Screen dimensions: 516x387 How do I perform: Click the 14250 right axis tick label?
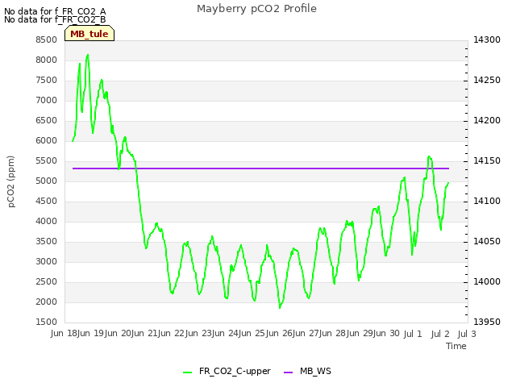coord(487,81)
